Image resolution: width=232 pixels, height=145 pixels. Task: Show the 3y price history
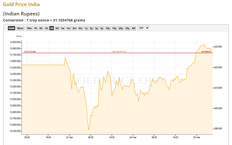(x=96, y=28)
